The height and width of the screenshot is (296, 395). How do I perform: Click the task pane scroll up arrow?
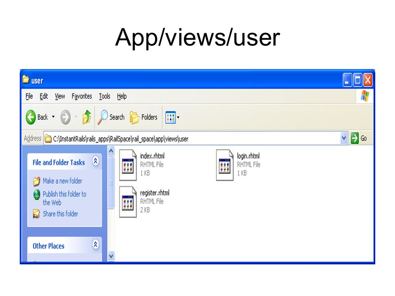pos(111,151)
